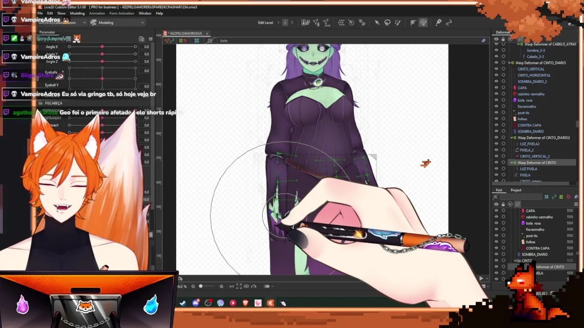Select the KEZPELOAMORDEUS document tab
Viewport: 584px width, 328px height.
pyautogui.click(x=186, y=33)
